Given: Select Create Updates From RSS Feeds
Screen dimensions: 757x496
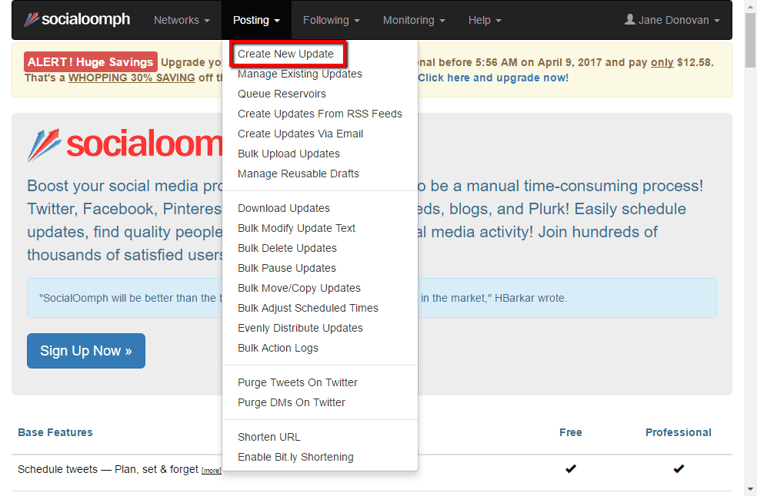Looking at the screenshot, I should 319,114.
